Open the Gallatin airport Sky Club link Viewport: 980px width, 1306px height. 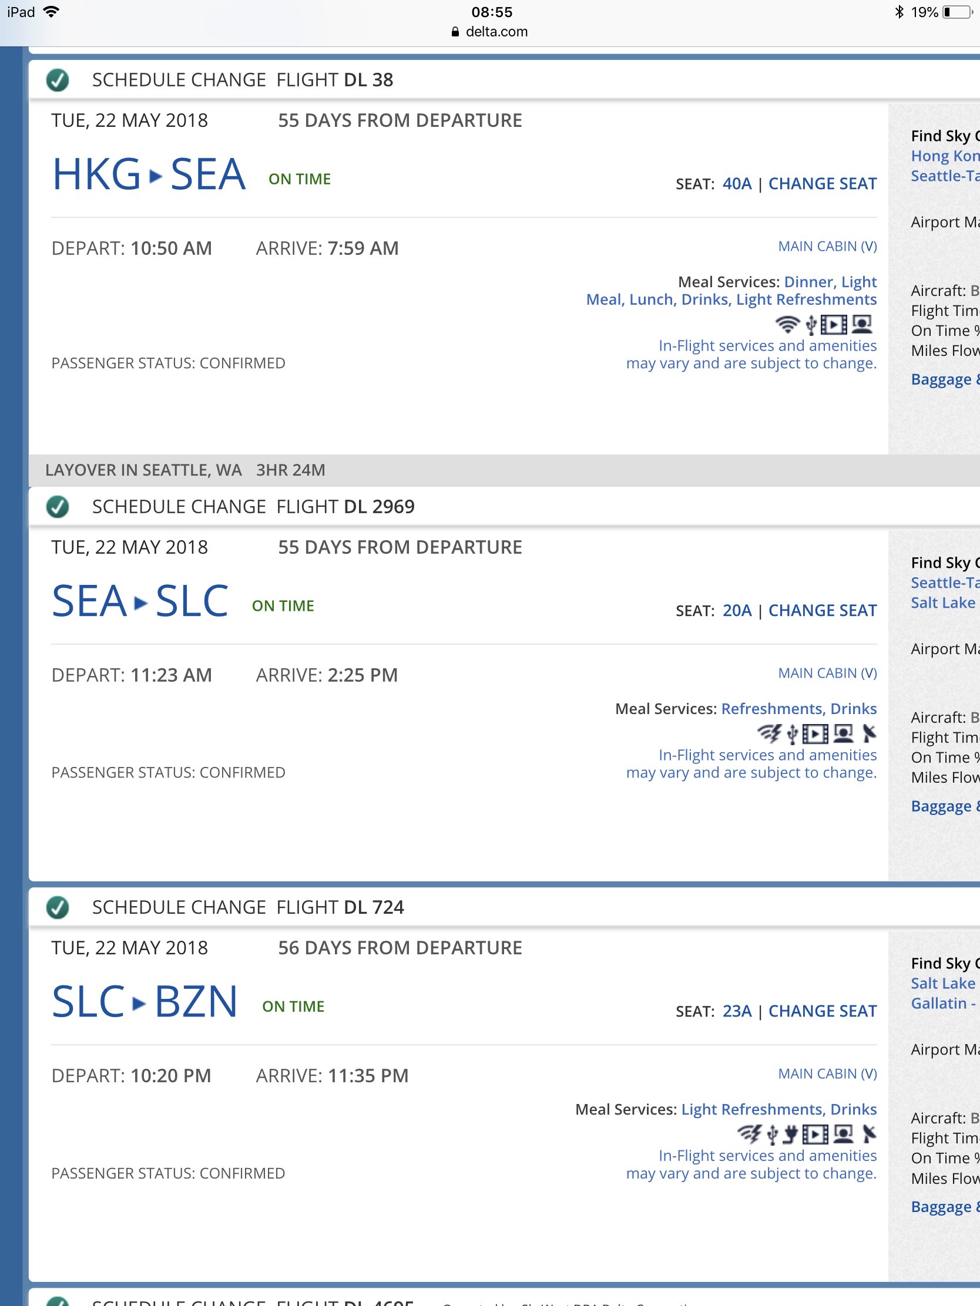pos(945,1003)
